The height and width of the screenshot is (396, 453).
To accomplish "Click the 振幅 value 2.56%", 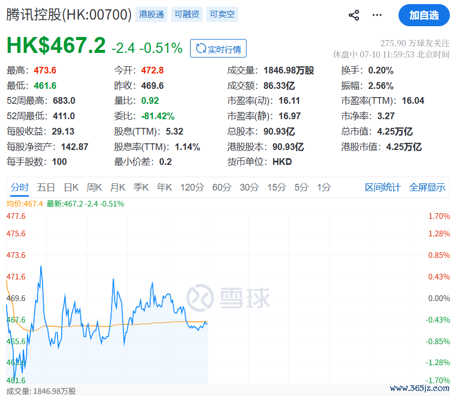I will coord(381,85).
